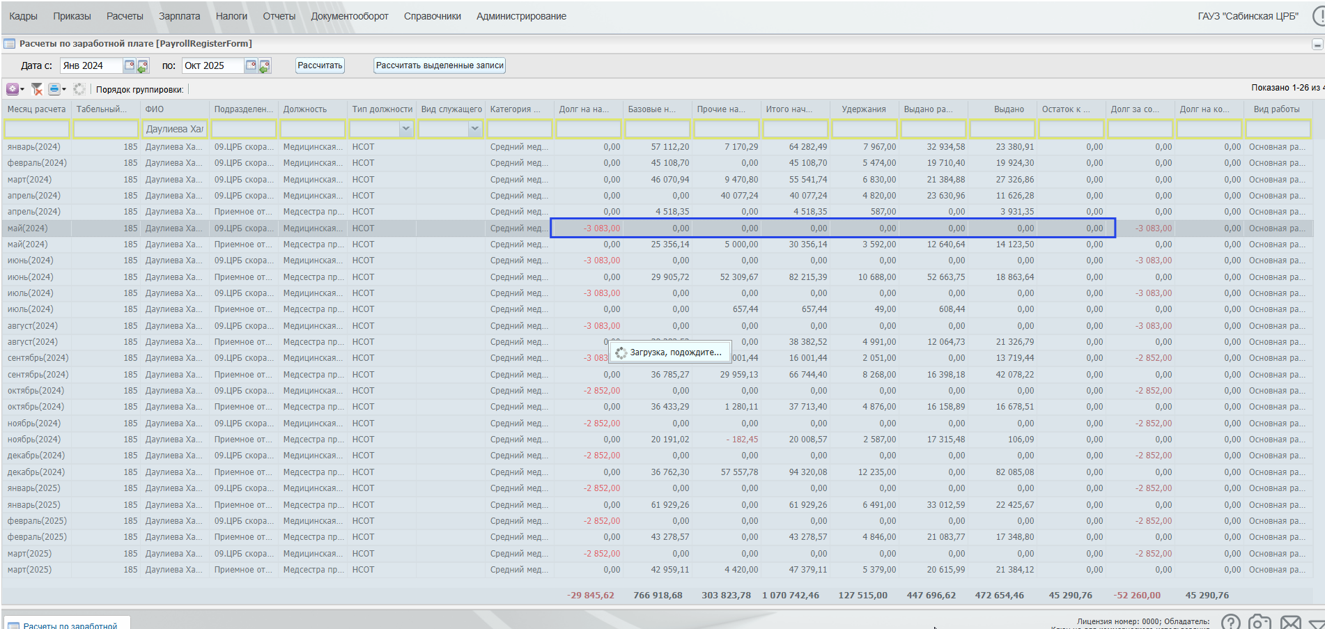This screenshot has height=629, width=1325.
Task: Open the 'Справочники' menu
Action: coord(432,16)
